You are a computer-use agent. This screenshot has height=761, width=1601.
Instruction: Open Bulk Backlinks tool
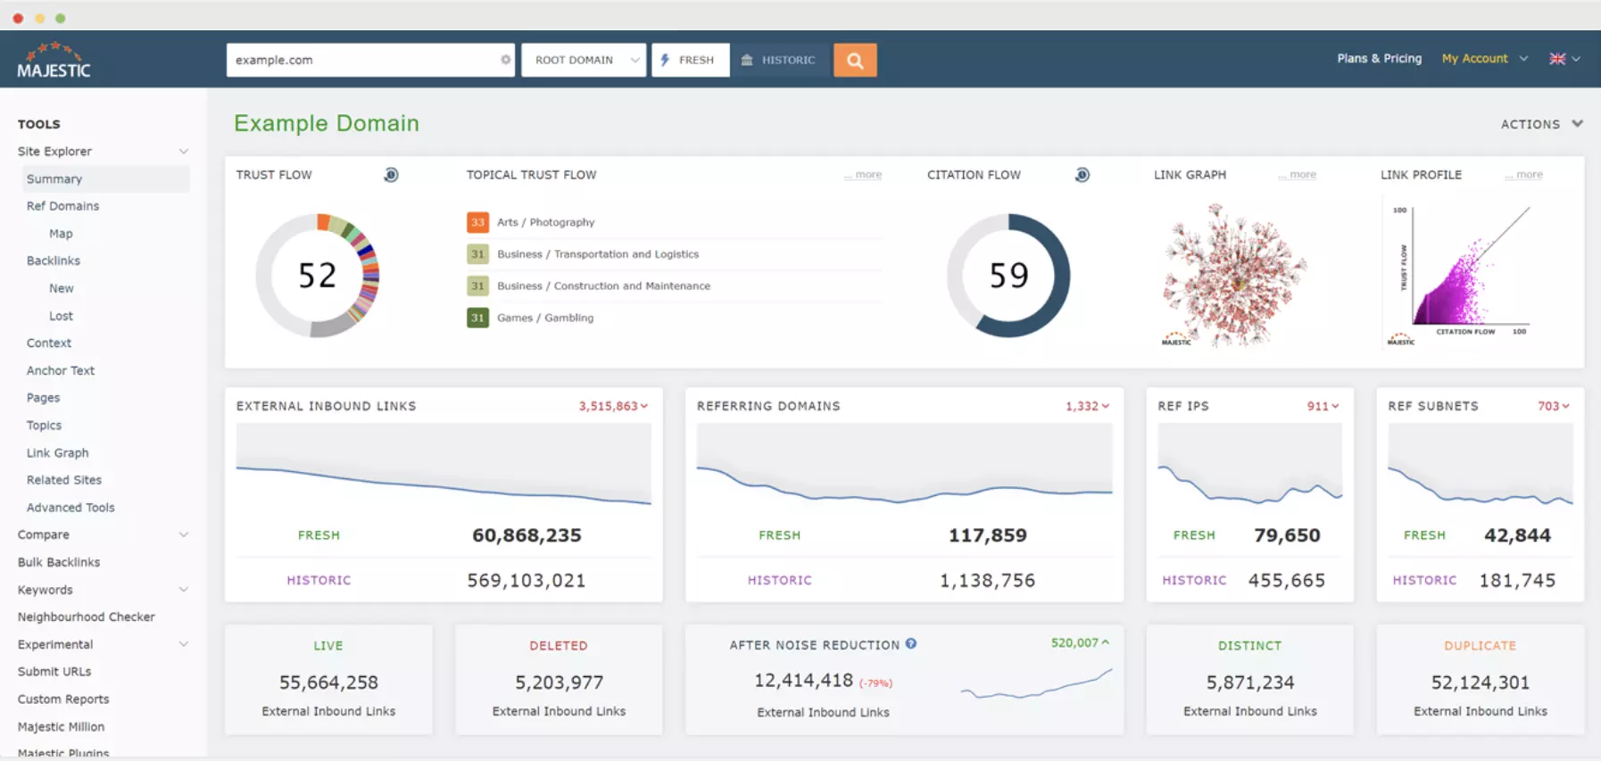pos(59,562)
